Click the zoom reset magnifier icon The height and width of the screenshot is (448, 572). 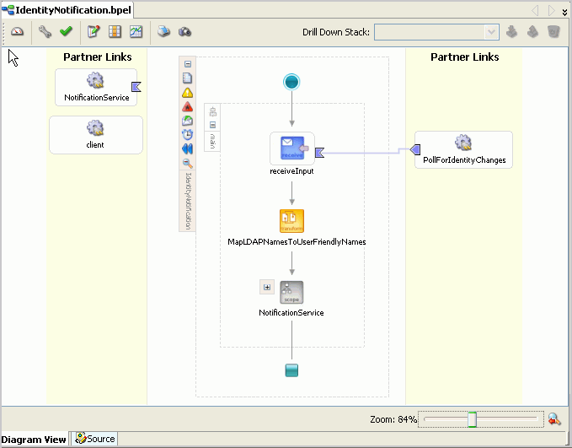[554, 419]
